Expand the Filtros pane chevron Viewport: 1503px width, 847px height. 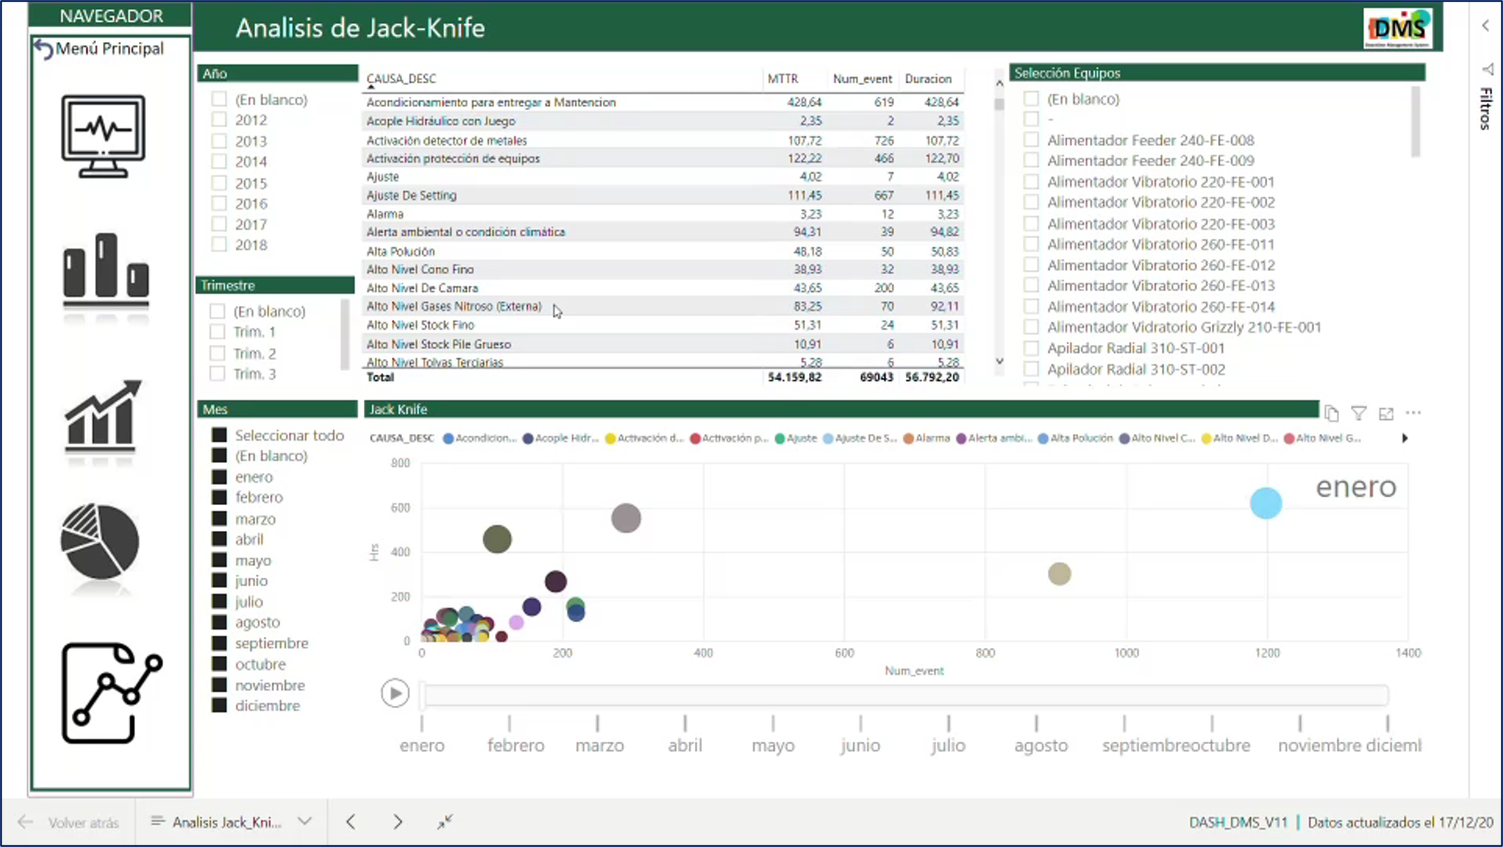[x=1485, y=26]
